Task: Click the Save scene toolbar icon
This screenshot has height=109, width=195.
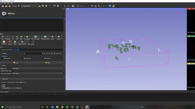Action: pyautogui.click(x=9, y=6)
